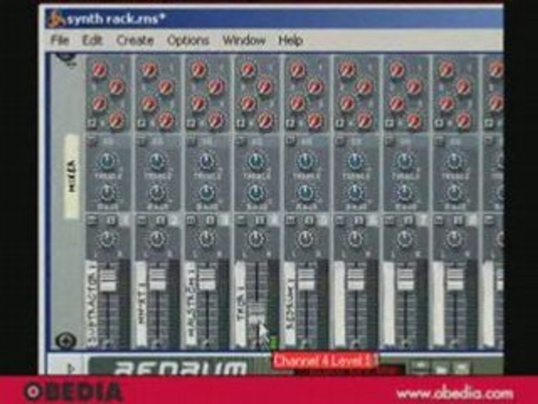Click aux send 3 knob on NN-XT 1 channel
Viewport: 538px width, 404px height.
click(x=149, y=103)
